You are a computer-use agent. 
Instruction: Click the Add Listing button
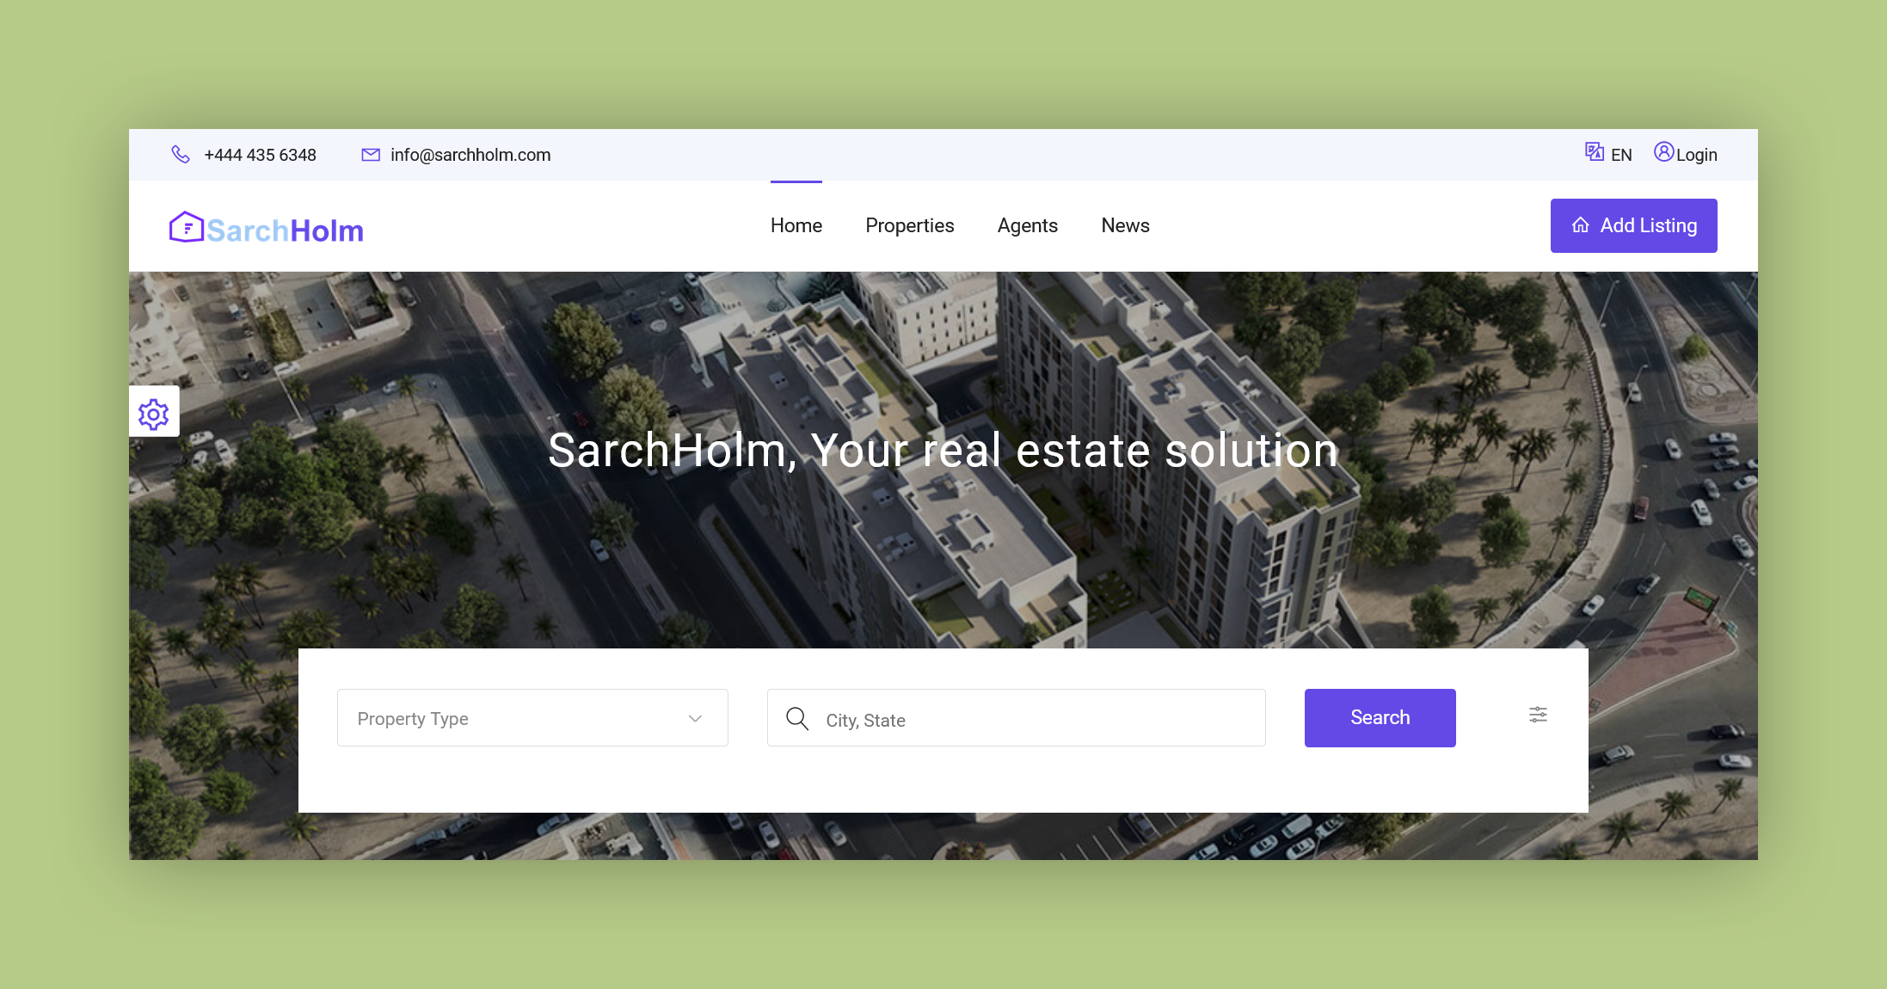1633,225
